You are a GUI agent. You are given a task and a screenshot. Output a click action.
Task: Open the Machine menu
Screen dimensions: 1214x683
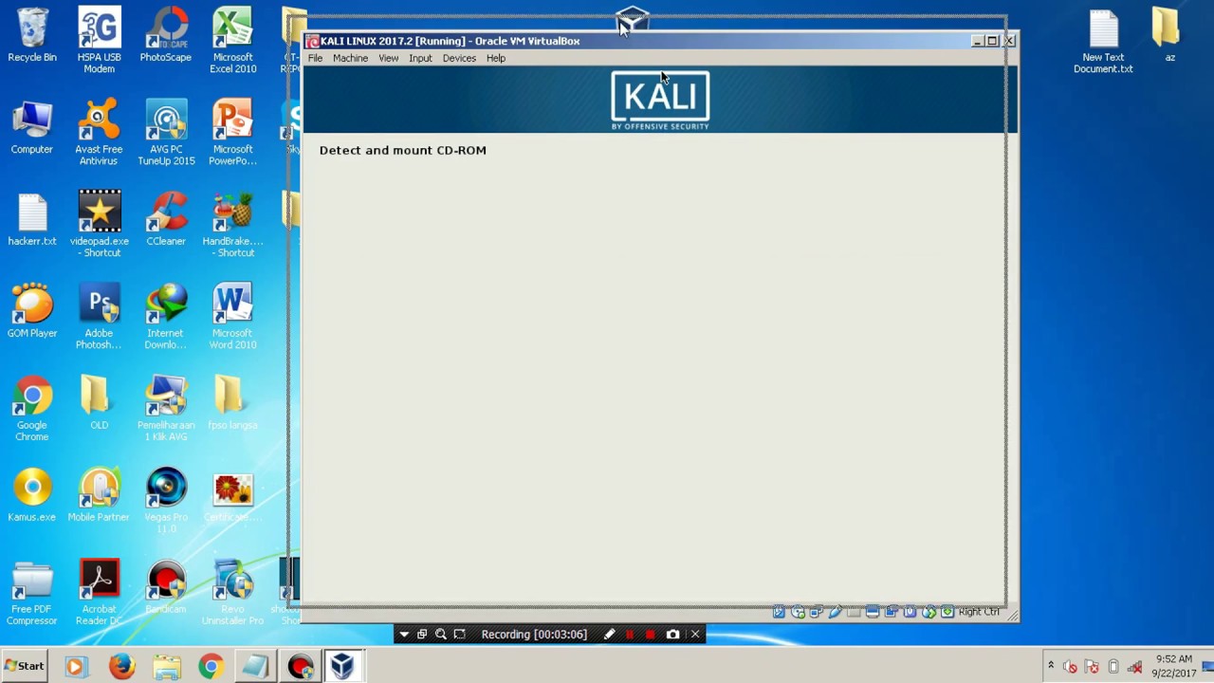[350, 58]
